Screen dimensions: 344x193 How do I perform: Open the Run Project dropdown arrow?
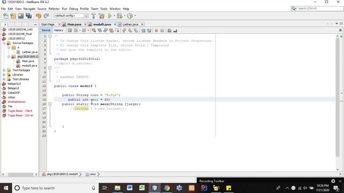pos(114,16)
